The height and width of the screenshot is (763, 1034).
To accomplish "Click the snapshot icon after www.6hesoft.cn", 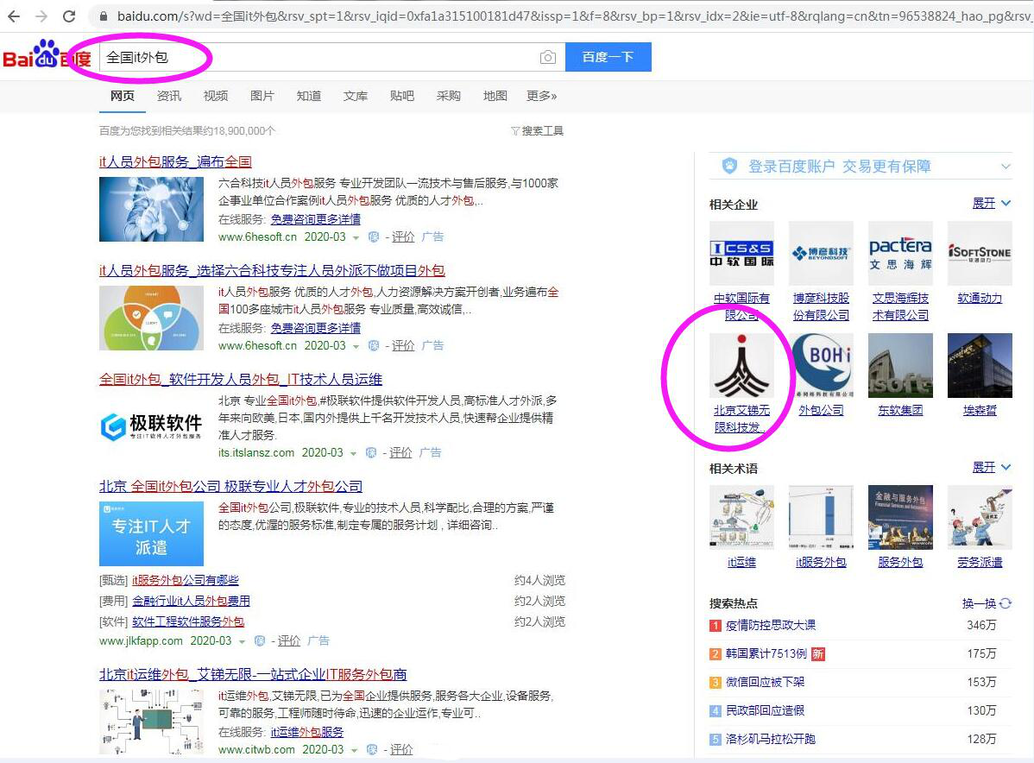I will point(372,236).
